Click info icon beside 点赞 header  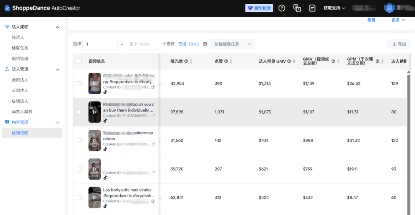tap(226, 61)
